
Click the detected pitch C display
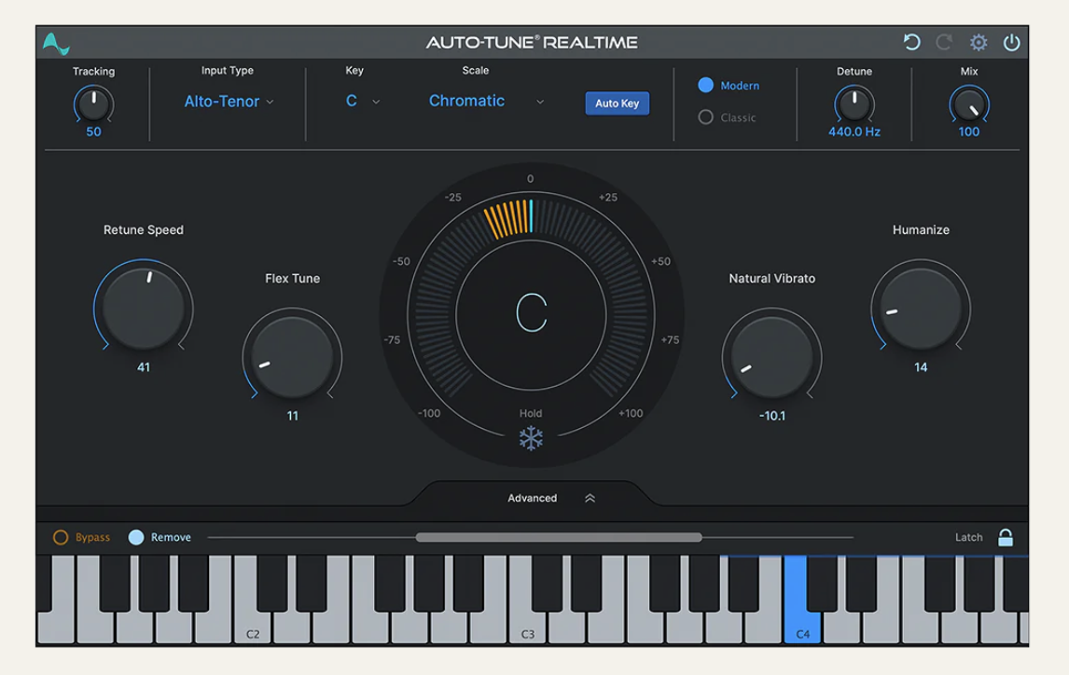[x=531, y=312]
